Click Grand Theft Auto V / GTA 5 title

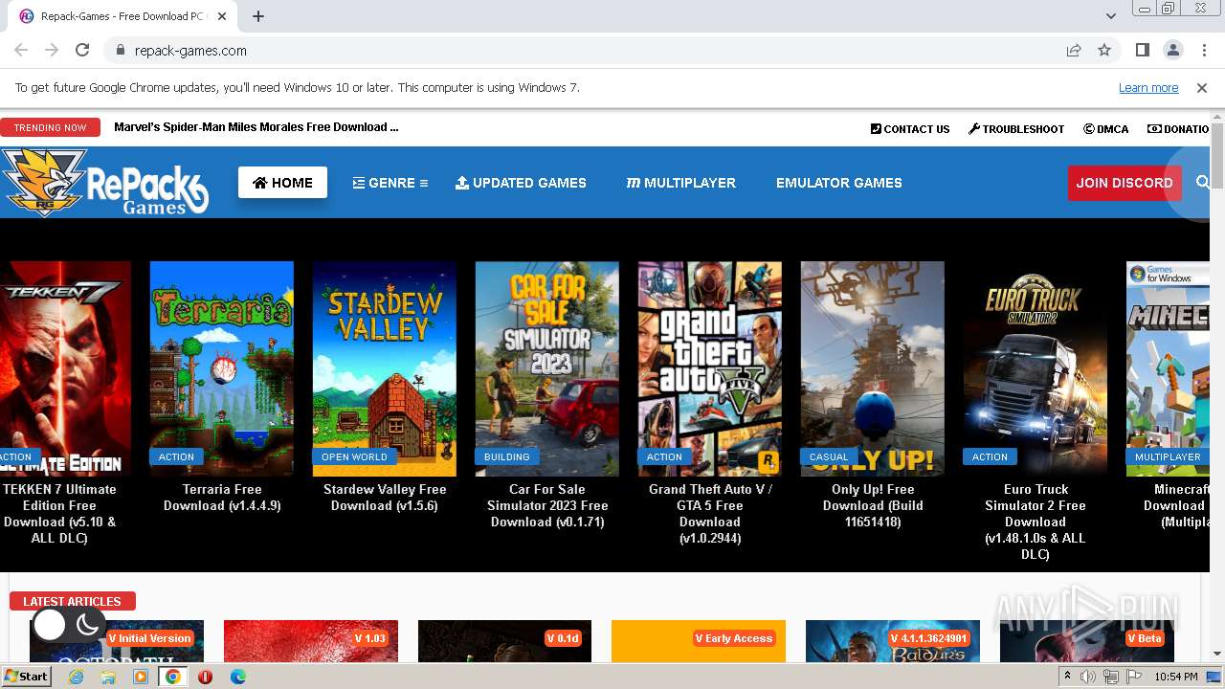[710, 514]
